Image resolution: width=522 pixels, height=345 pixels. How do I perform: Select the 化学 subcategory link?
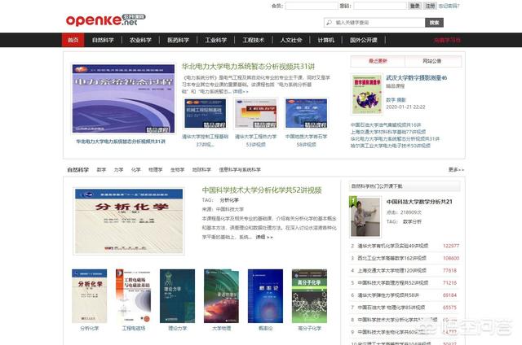tap(136, 170)
